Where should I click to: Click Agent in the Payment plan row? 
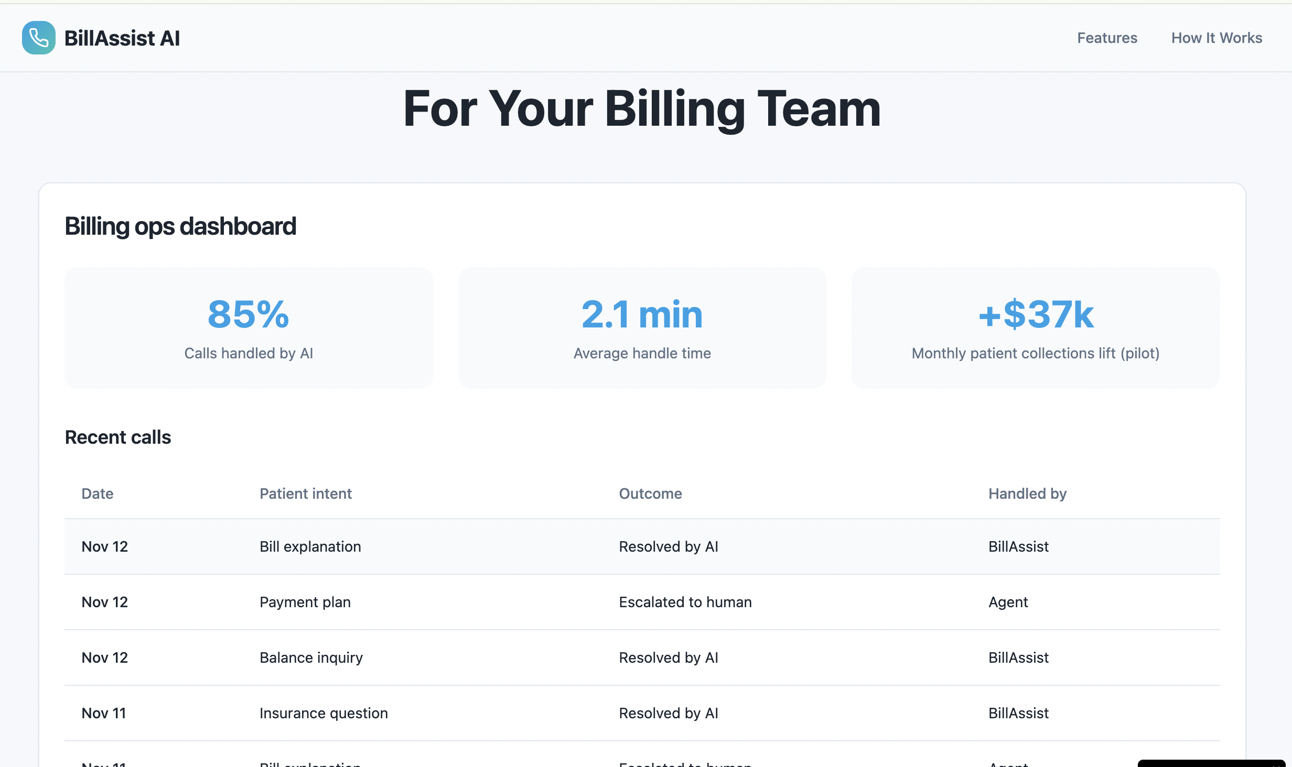pos(1008,602)
